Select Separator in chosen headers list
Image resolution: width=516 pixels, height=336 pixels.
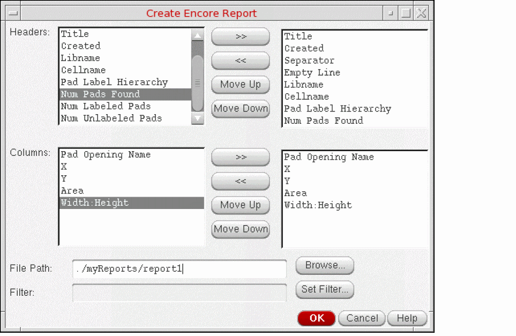point(355,61)
